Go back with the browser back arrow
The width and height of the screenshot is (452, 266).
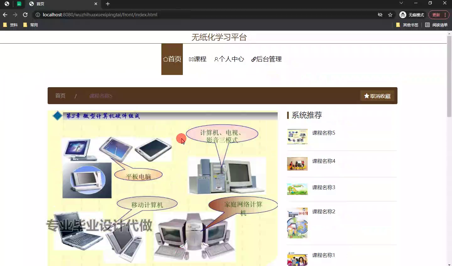(x=5, y=15)
